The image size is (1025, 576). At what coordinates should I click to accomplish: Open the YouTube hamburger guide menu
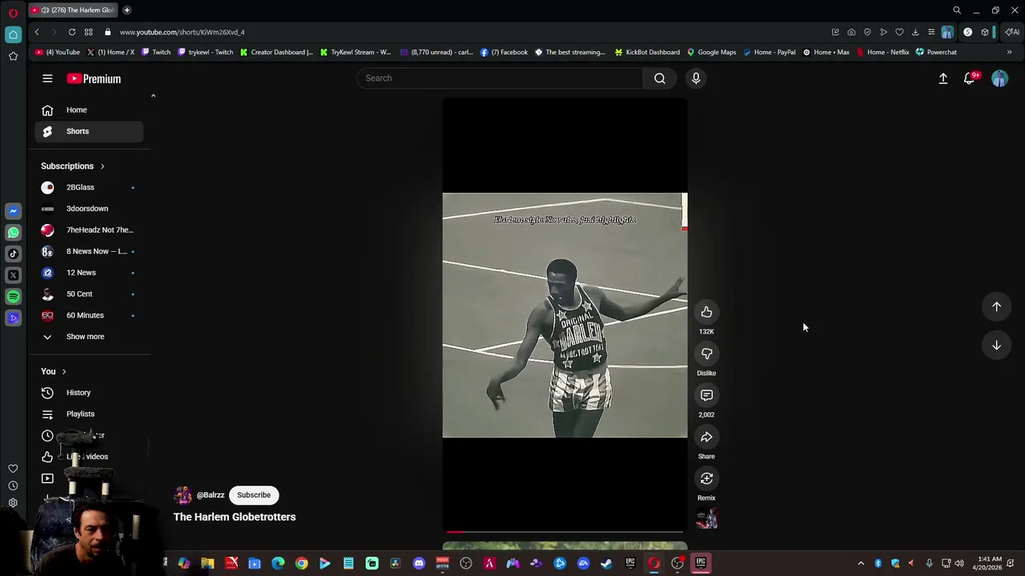(47, 78)
